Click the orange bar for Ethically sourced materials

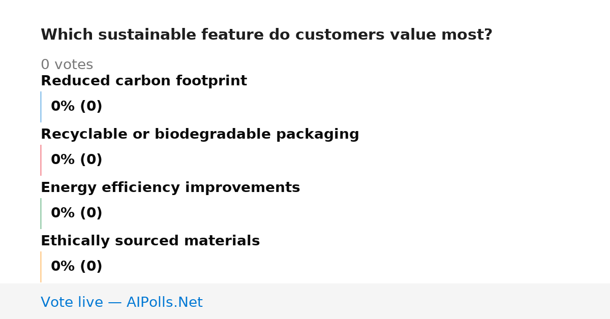[41, 267]
